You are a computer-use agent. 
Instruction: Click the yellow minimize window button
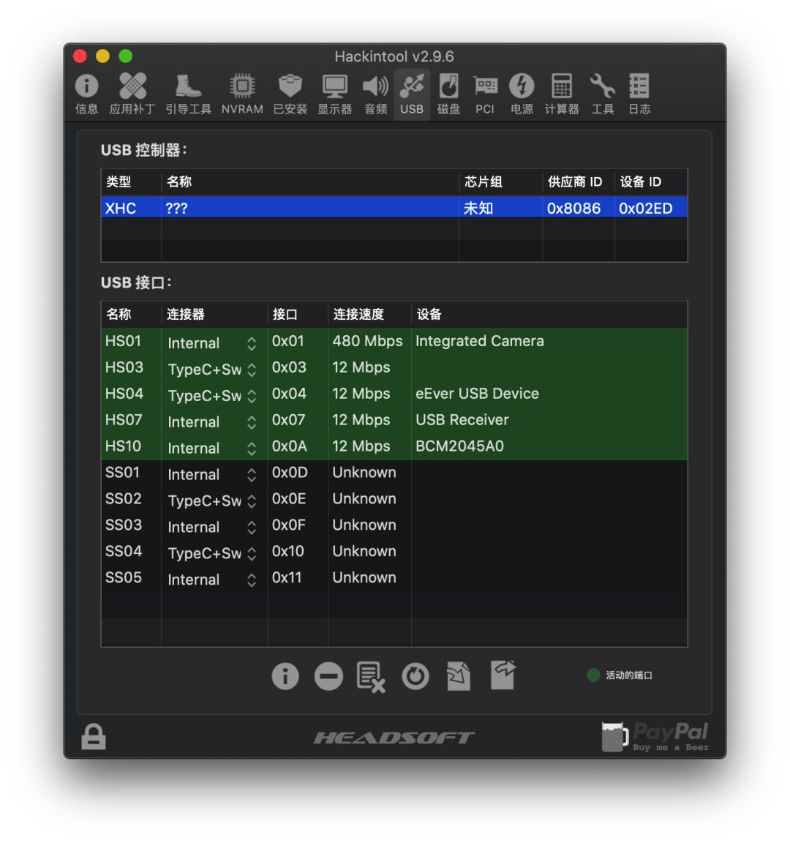102,56
